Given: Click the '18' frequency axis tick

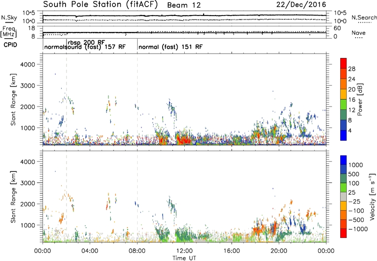Looking at the screenshot, I should pos(32,28).
